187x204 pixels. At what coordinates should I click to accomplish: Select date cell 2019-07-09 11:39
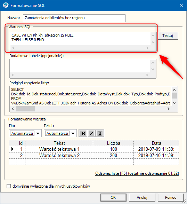tap(156, 149)
